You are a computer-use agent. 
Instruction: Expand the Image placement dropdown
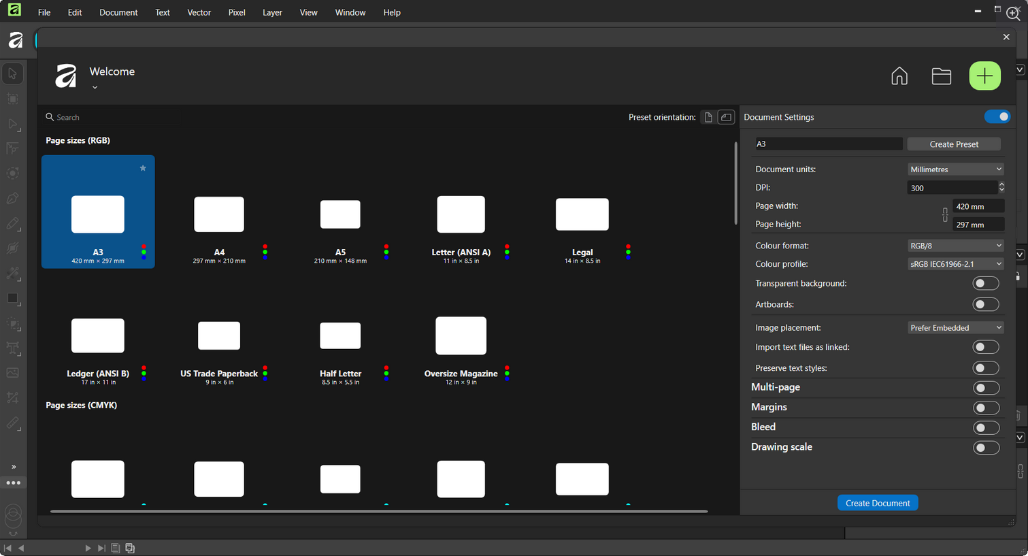click(955, 328)
